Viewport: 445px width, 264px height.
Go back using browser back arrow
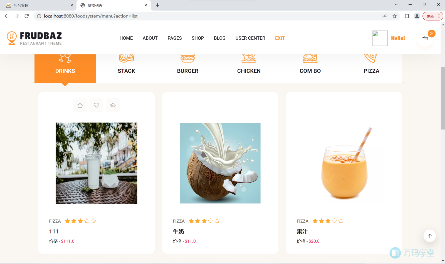[7, 16]
